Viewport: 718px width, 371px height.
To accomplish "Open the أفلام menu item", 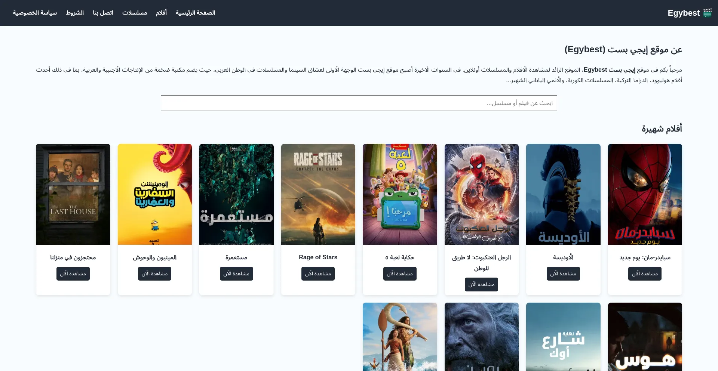I will [x=161, y=13].
